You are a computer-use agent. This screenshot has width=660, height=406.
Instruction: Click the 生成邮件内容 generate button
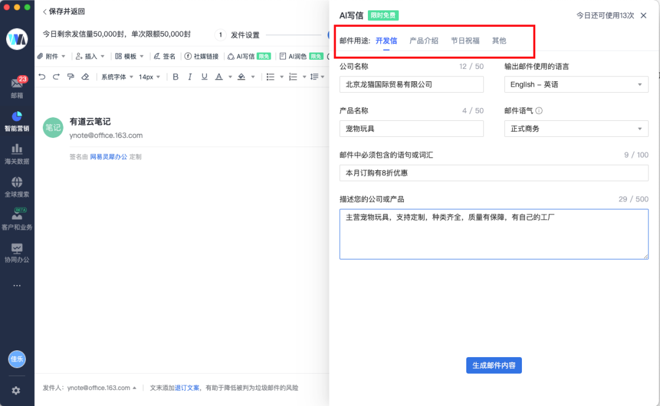pos(494,365)
